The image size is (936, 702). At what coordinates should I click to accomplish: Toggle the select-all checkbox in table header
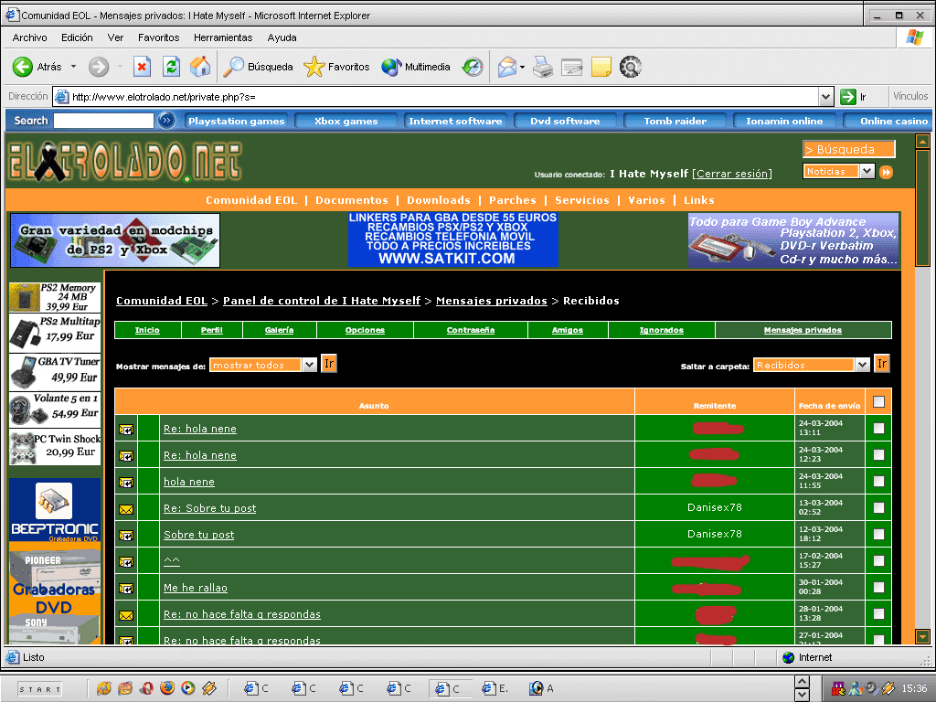point(878,402)
